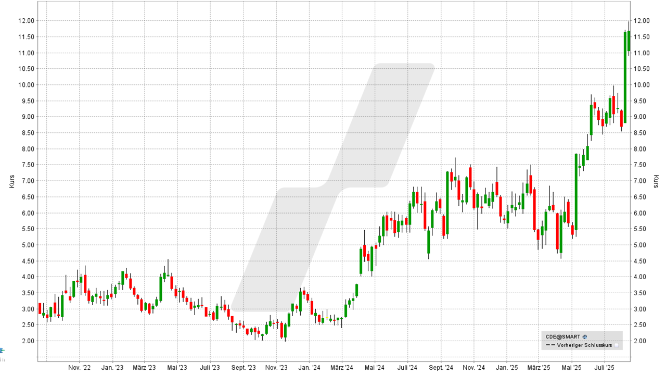Select the März '25 axis label
Viewport: 666px width, 375px height.
539,367
